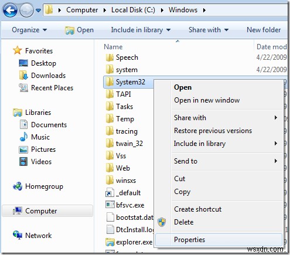Open the Organize dropdown menu

29,30
